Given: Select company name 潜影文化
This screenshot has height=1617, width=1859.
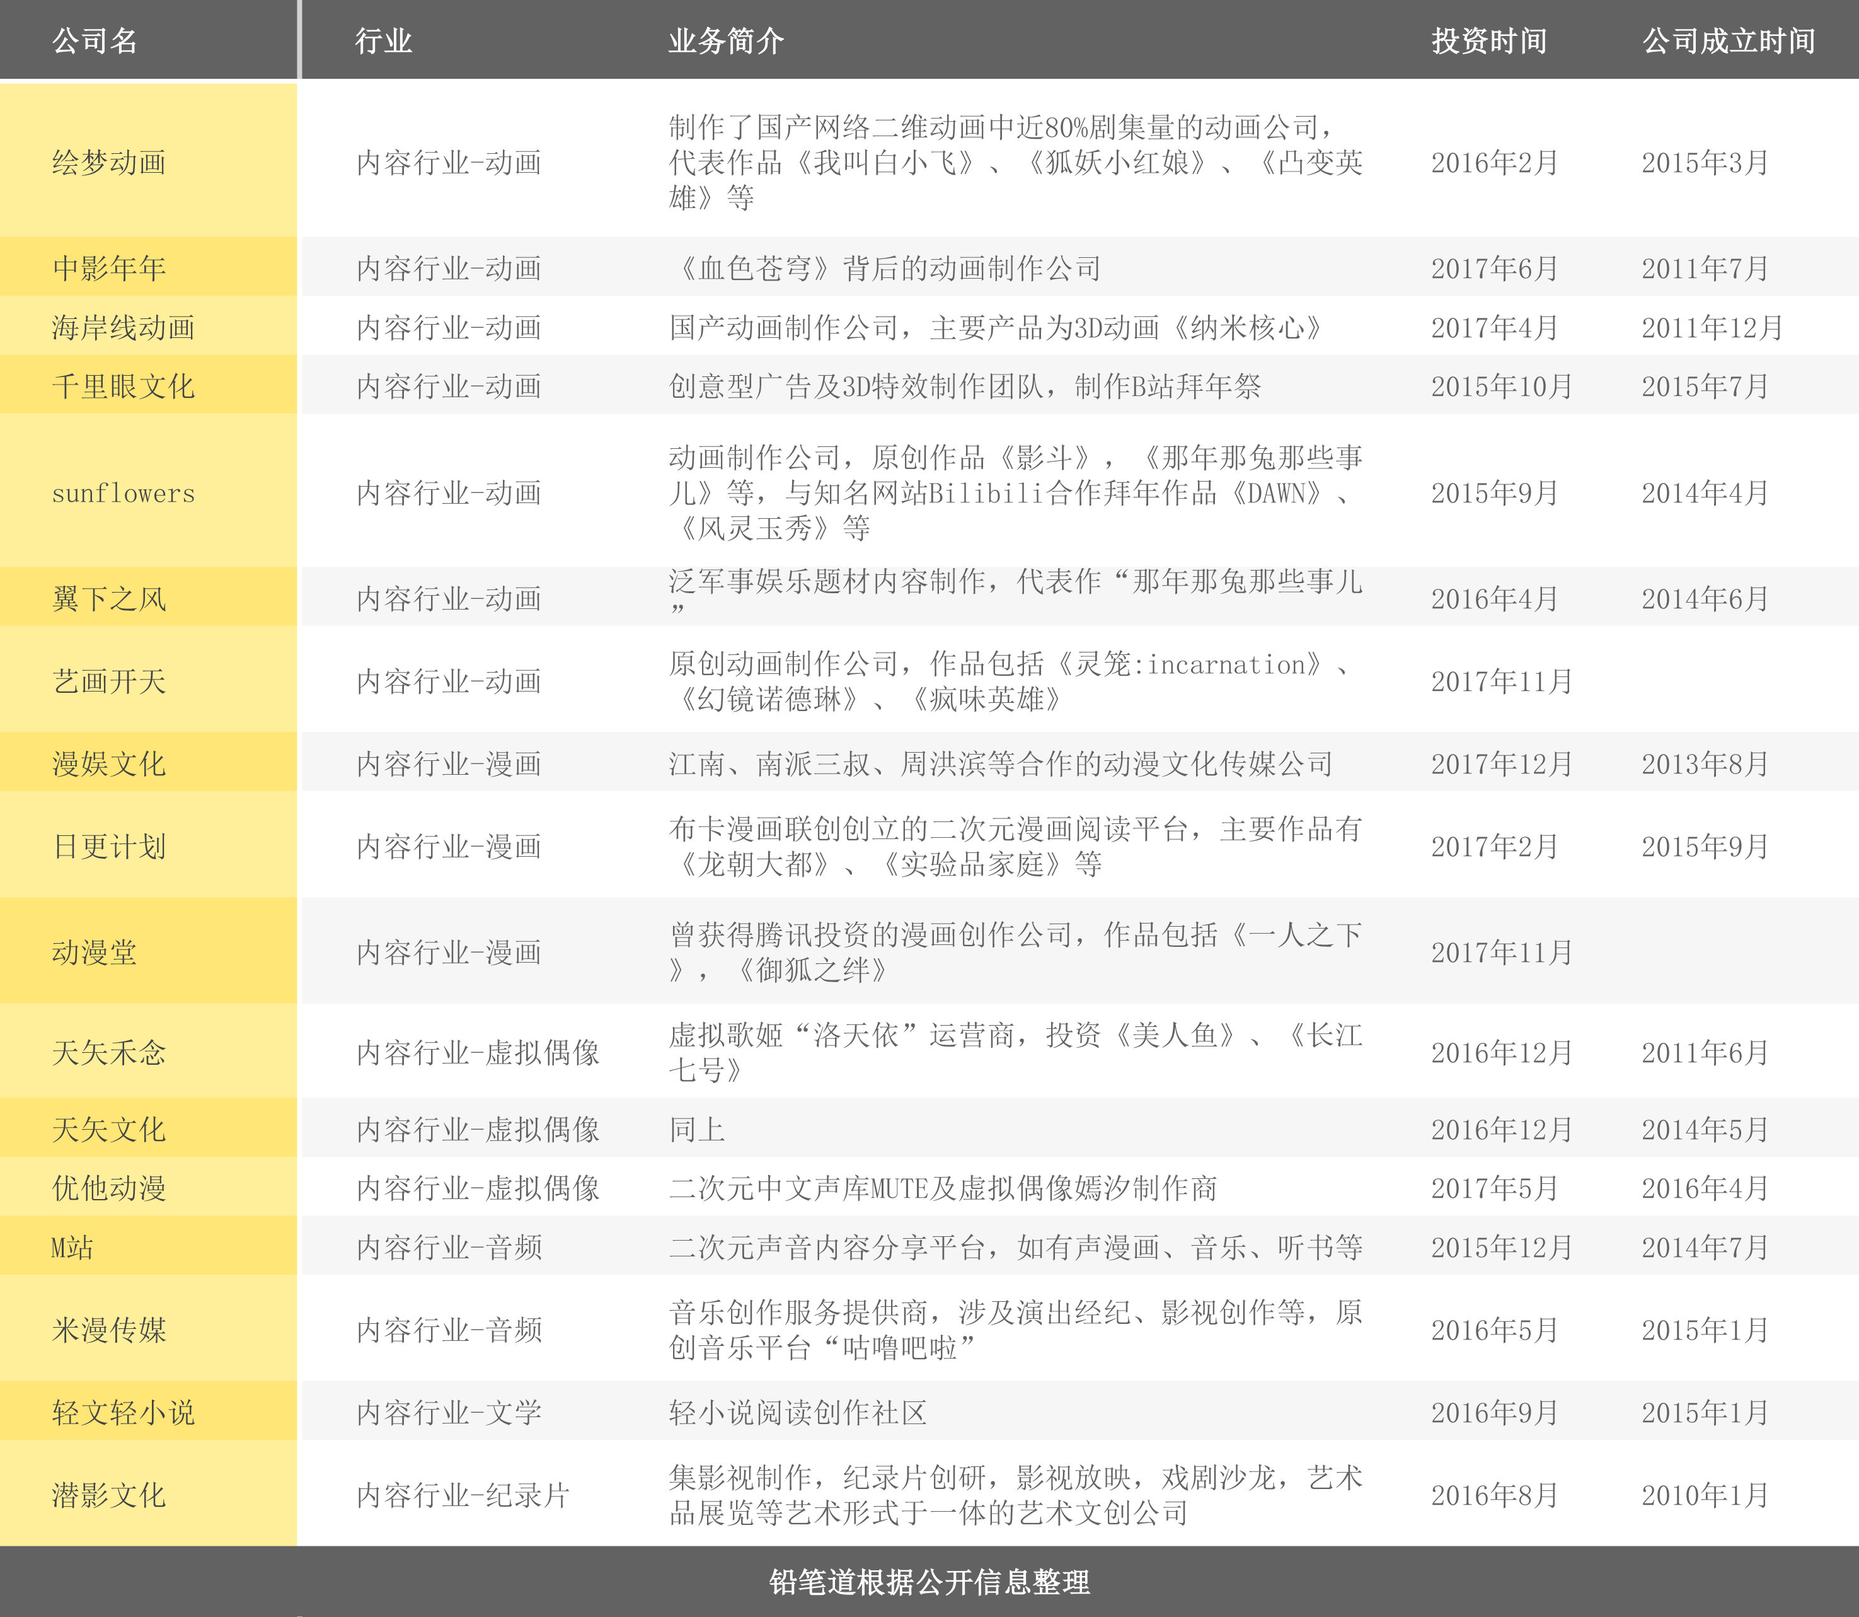Looking at the screenshot, I should [x=109, y=1495].
